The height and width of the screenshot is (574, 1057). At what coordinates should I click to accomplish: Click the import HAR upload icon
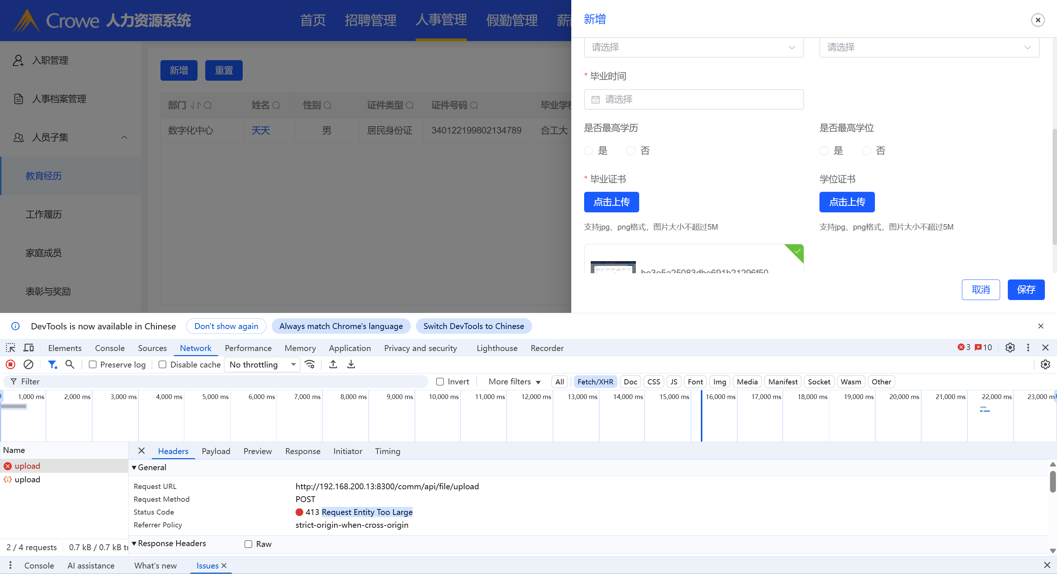pyautogui.click(x=333, y=364)
